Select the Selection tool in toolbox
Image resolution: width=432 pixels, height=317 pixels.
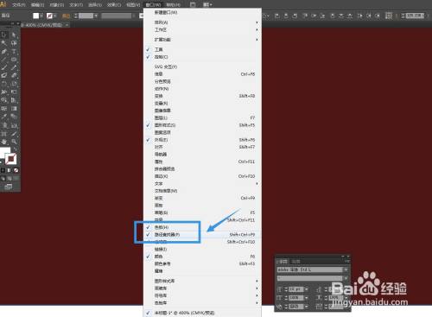[4, 35]
